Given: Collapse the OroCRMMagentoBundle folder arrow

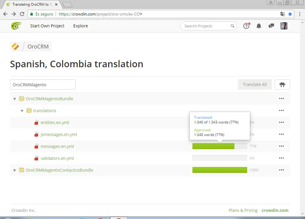Looking at the screenshot, I should (15, 99).
